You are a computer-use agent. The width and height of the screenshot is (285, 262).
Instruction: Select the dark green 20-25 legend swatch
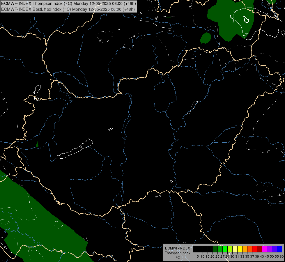pyautogui.click(x=215, y=249)
